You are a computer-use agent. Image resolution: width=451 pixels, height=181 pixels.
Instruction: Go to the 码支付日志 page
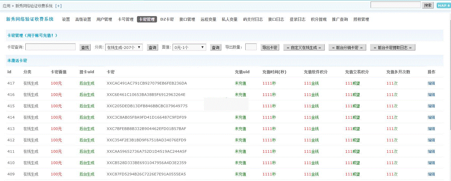coord(253,19)
